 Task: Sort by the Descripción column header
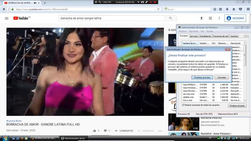(235, 43)
